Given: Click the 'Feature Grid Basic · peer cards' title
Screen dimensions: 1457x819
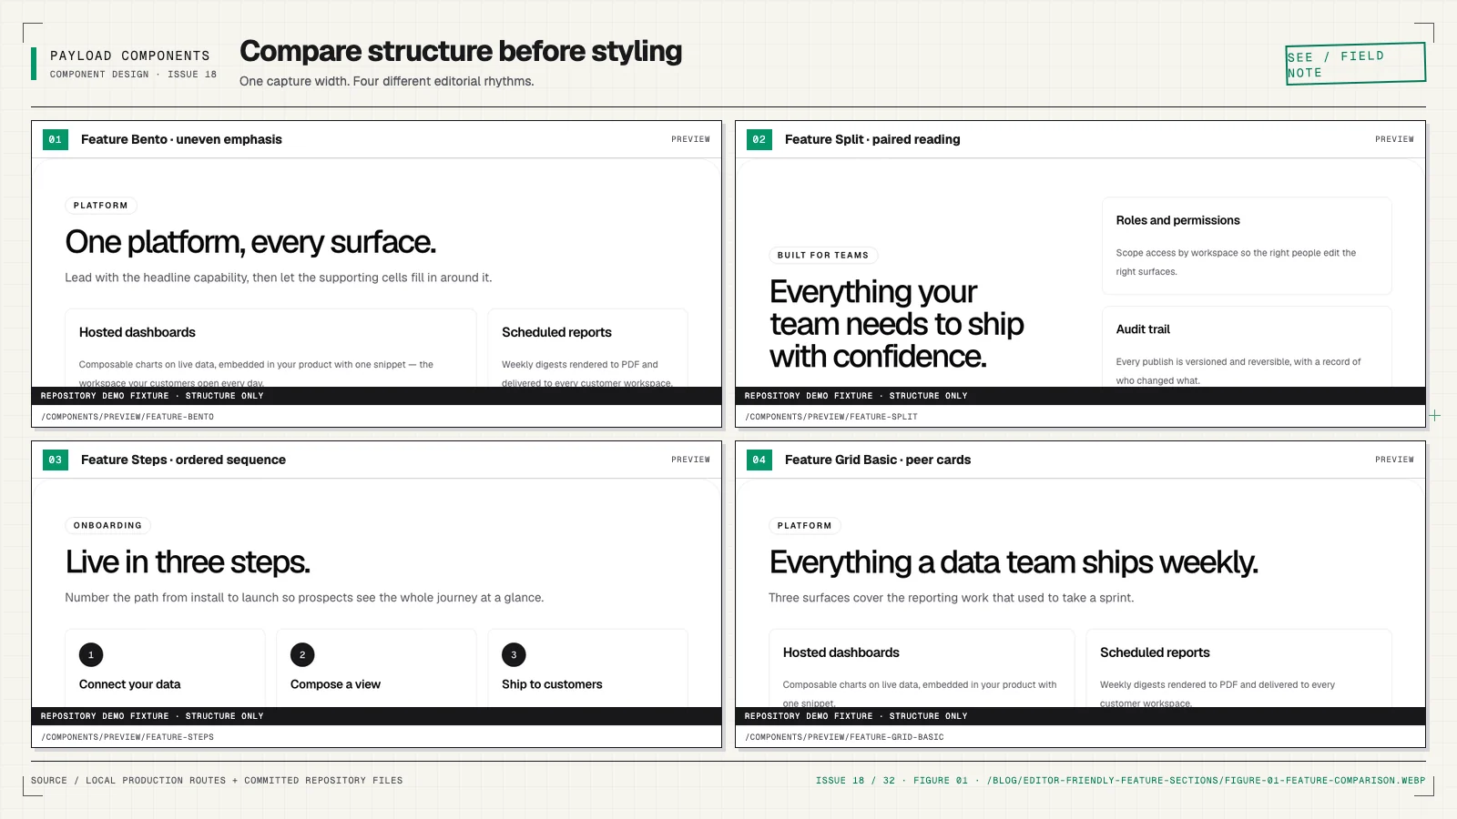Looking at the screenshot, I should pos(878,460).
